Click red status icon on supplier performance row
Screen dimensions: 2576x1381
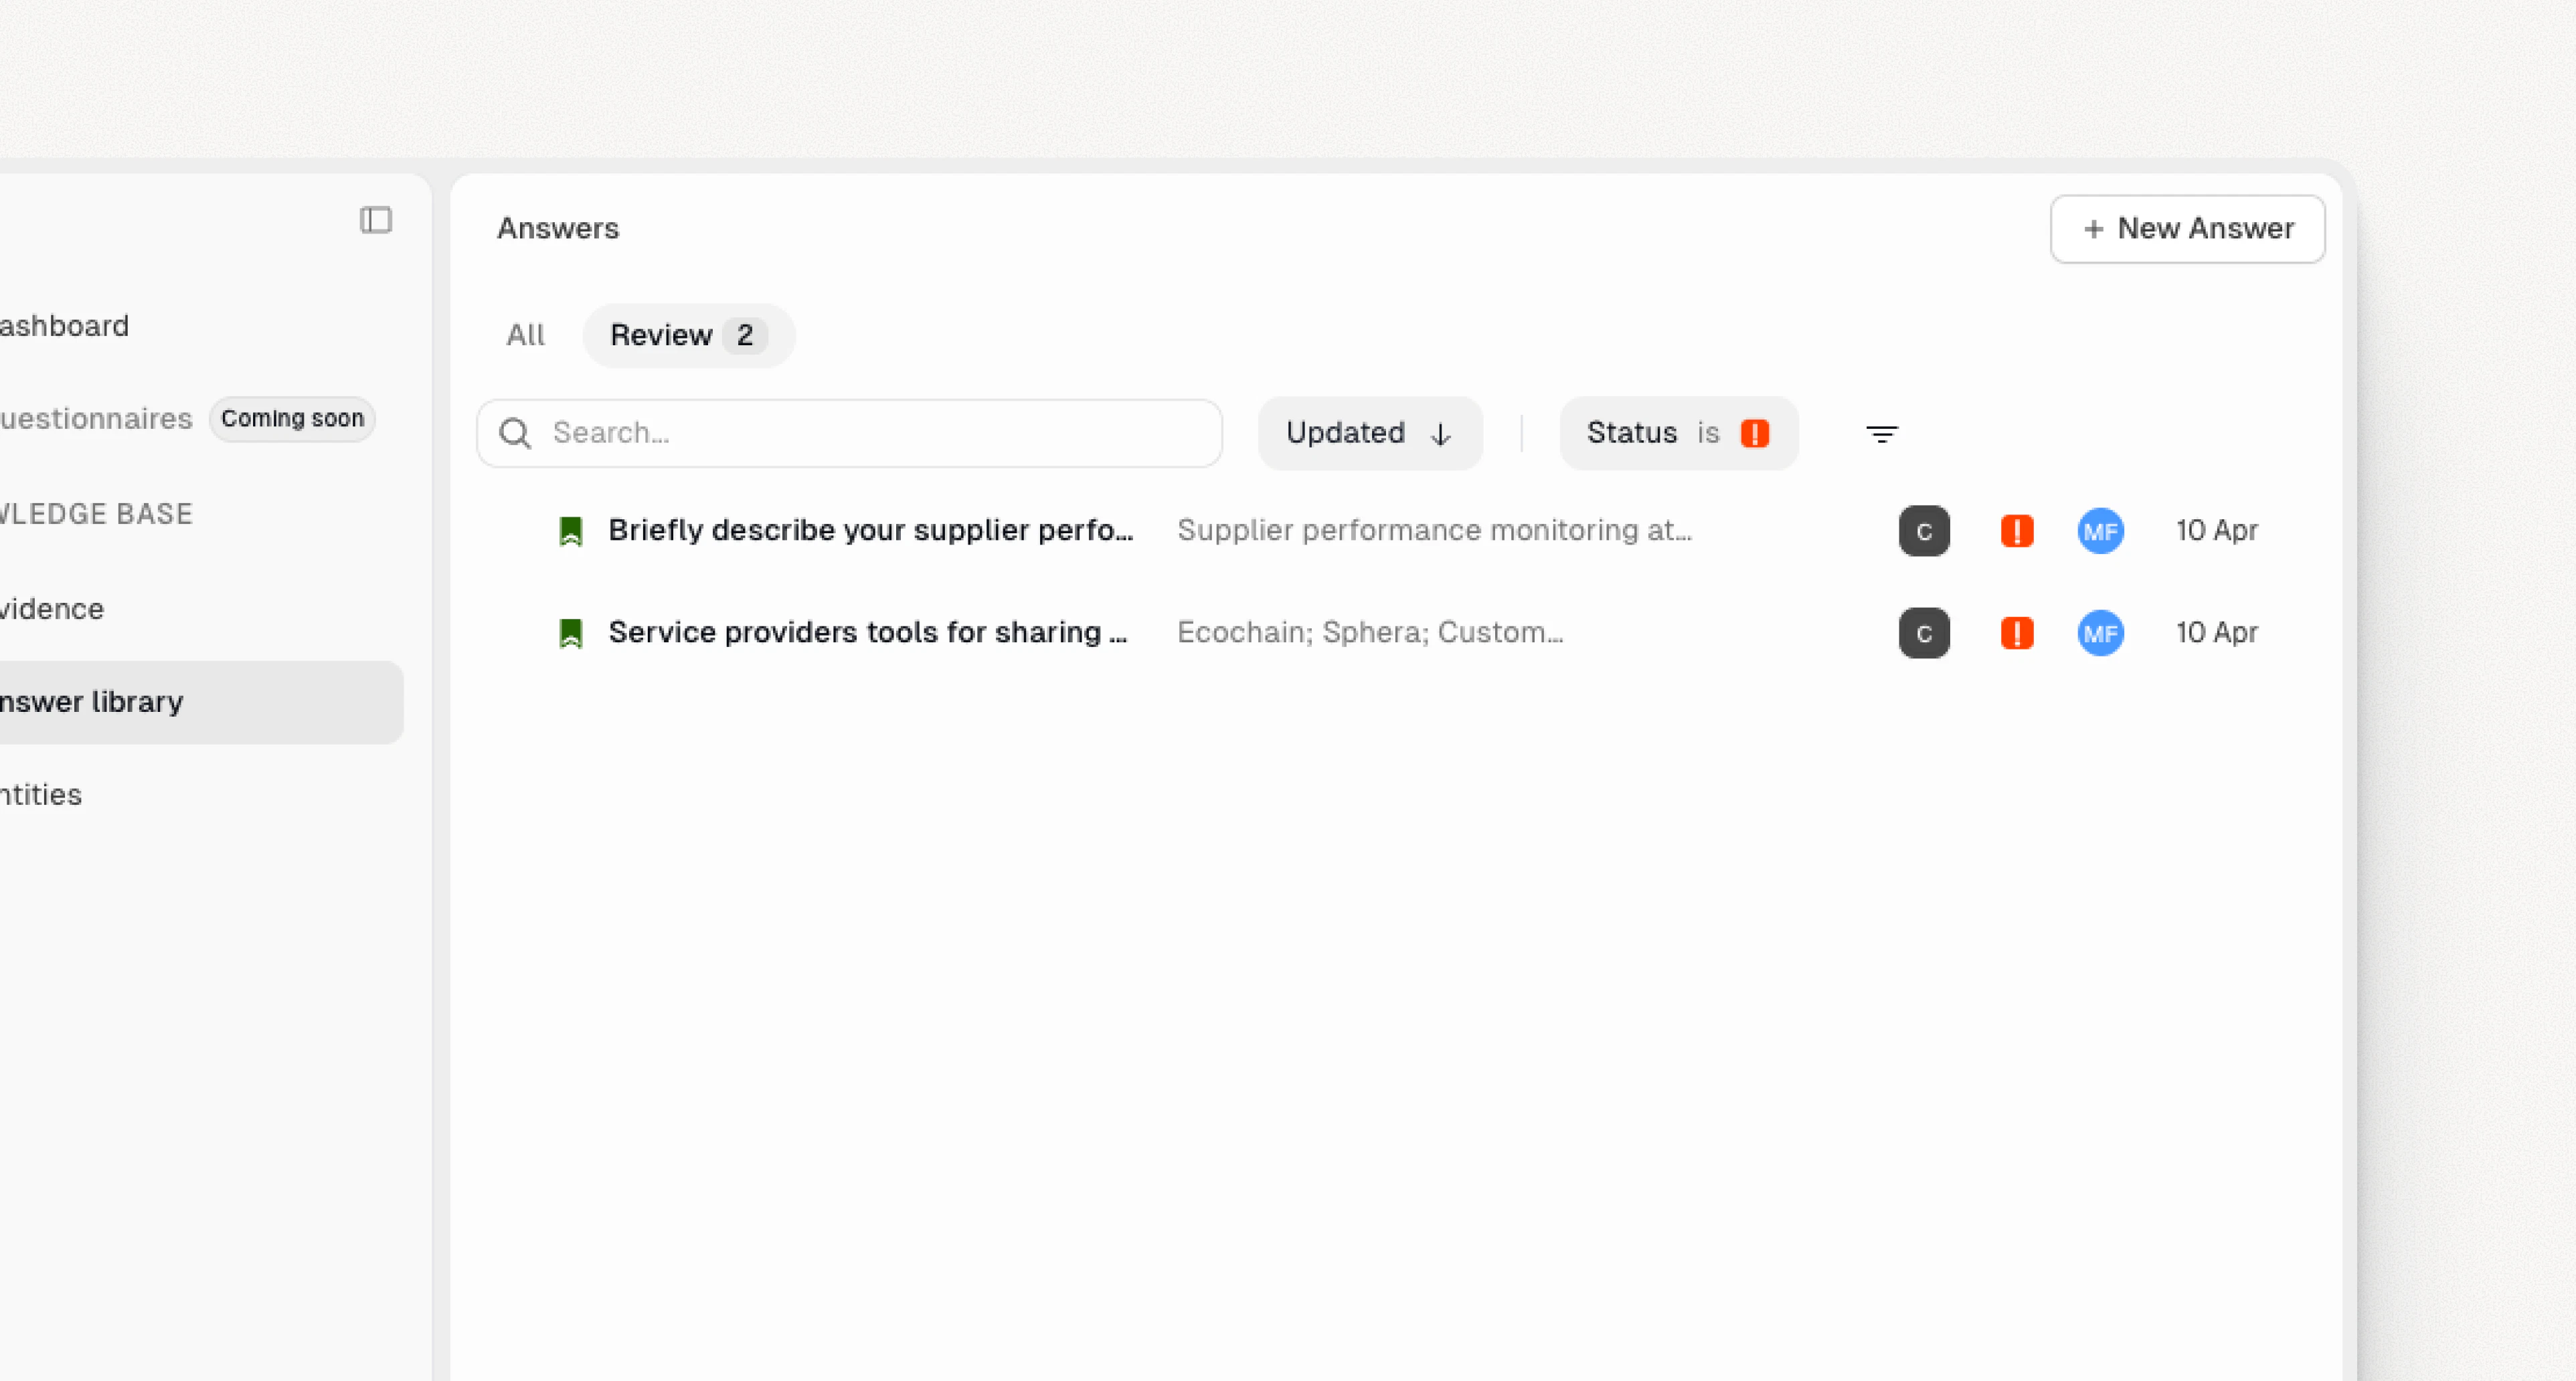(x=2016, y=531)
